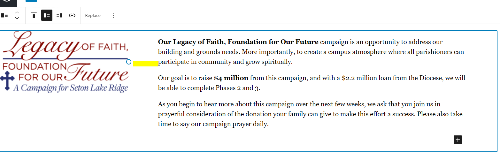Click the insert link icon
Image resolution: width=500 pixels, height=160 pixels.
tap(72, 15)
